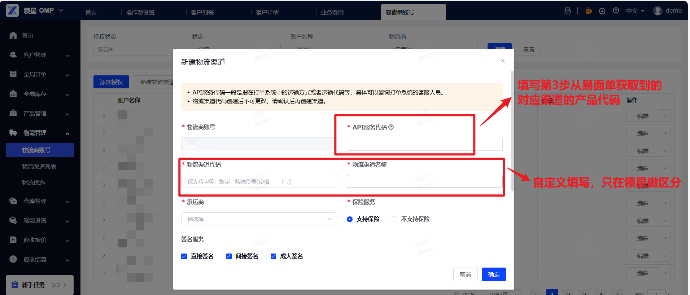690x295 pixels.
Task: Click the API服务代码 help tooltip icon
Action: pos(391,127)
